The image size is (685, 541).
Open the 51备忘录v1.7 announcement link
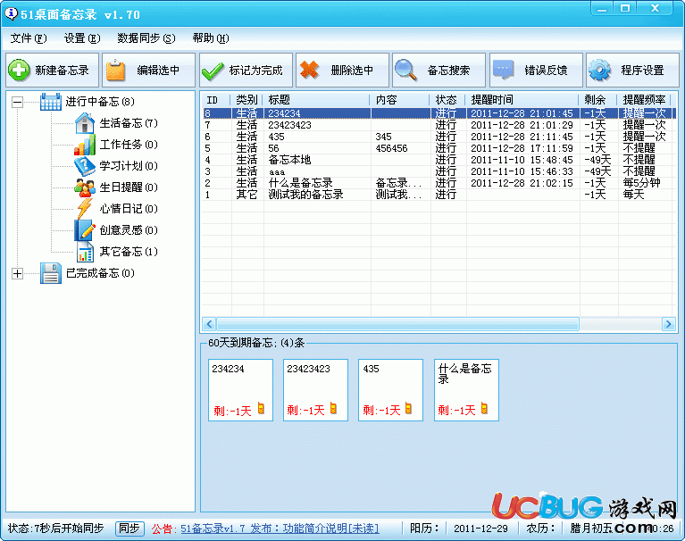(280, 529)
